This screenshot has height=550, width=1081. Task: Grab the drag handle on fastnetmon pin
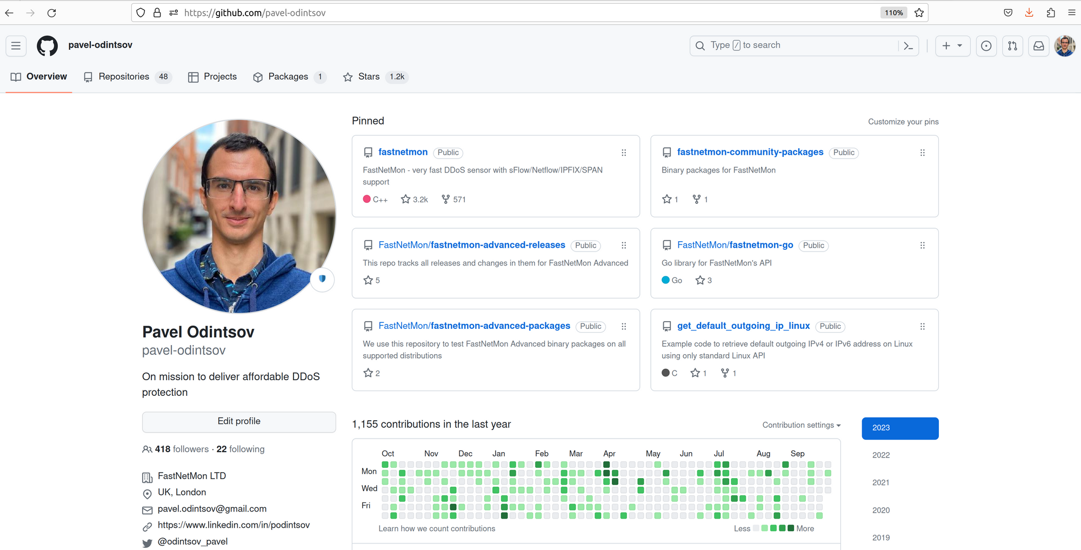click(624, 153)
